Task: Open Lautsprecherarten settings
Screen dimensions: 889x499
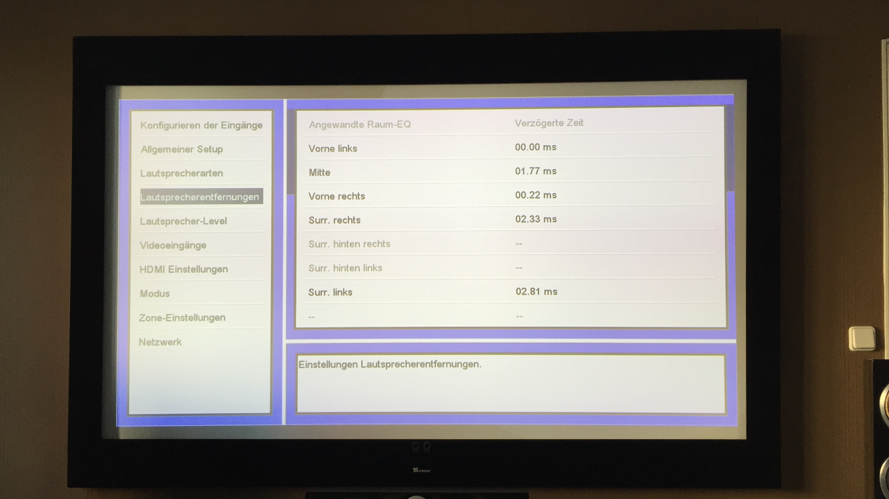Action: point(181,173)
